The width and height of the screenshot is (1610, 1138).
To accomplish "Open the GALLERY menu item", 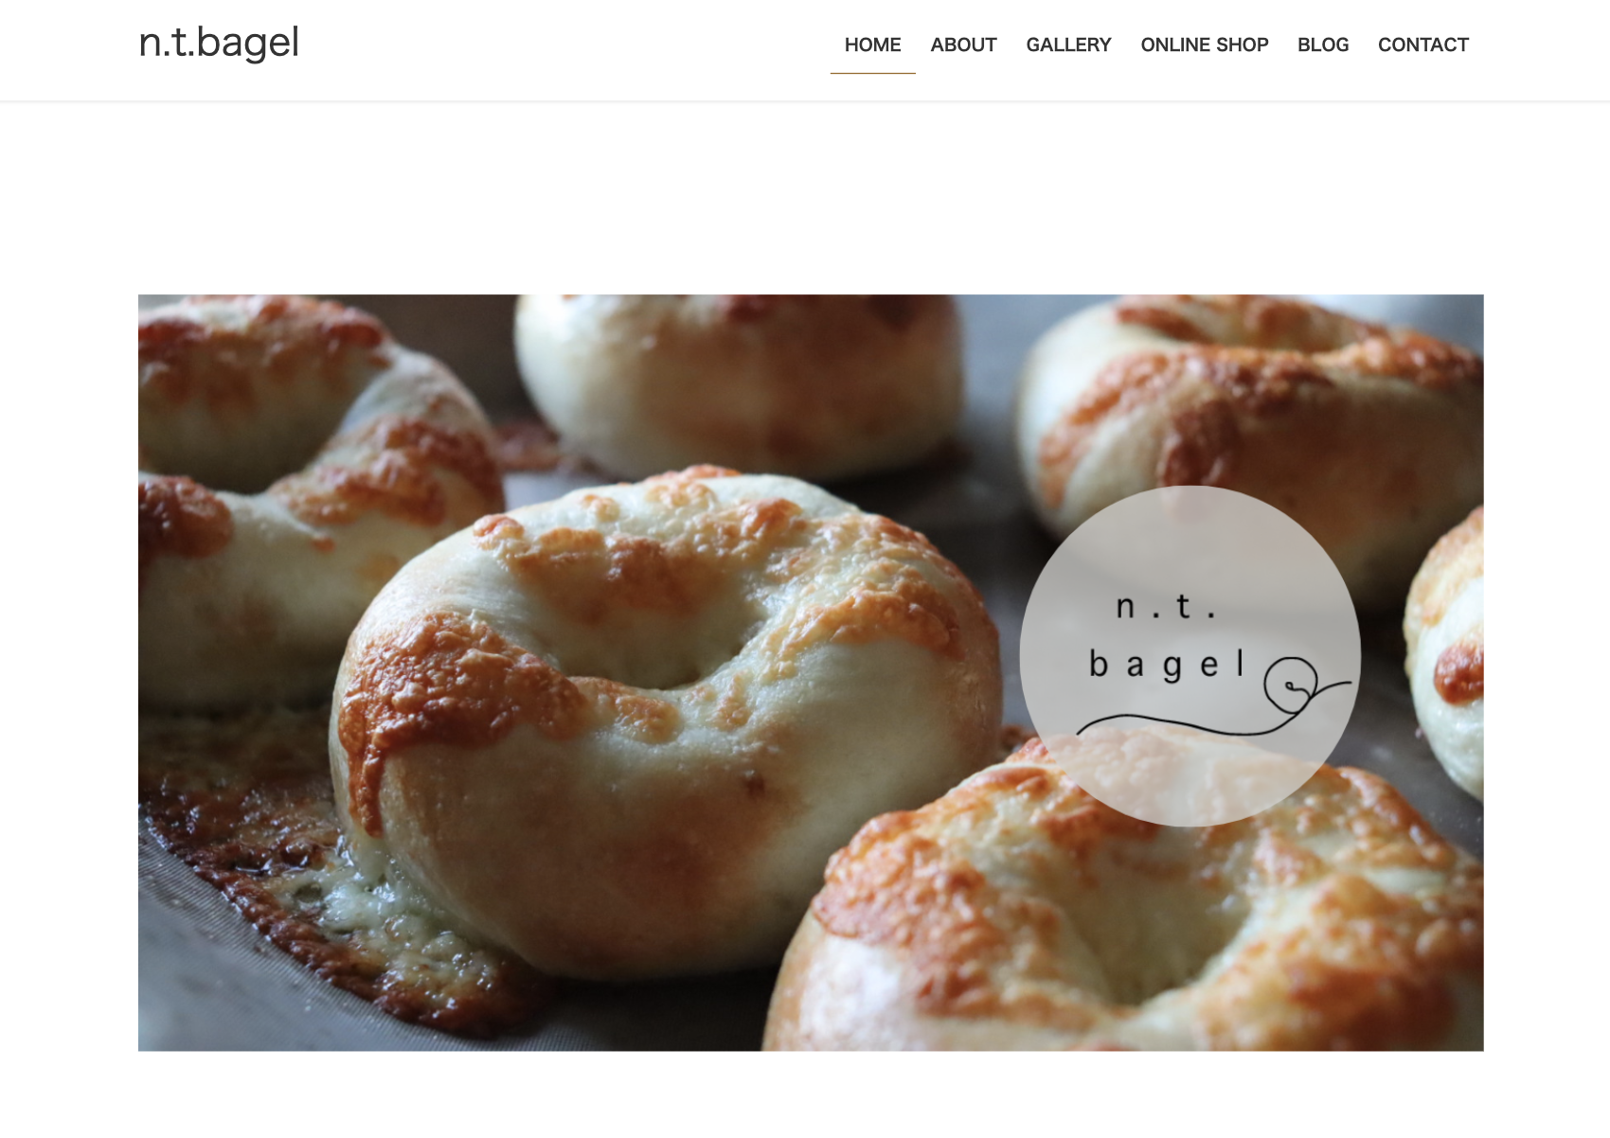I will pyautogui.click(x=1068, y=44).
